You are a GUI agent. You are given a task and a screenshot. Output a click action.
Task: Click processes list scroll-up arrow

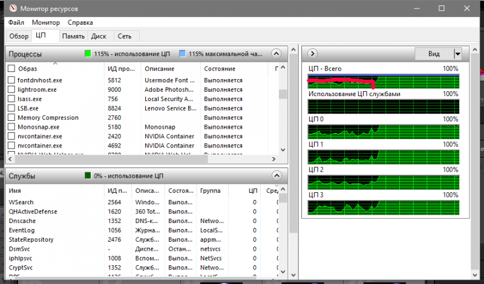(x=283, y=67)
